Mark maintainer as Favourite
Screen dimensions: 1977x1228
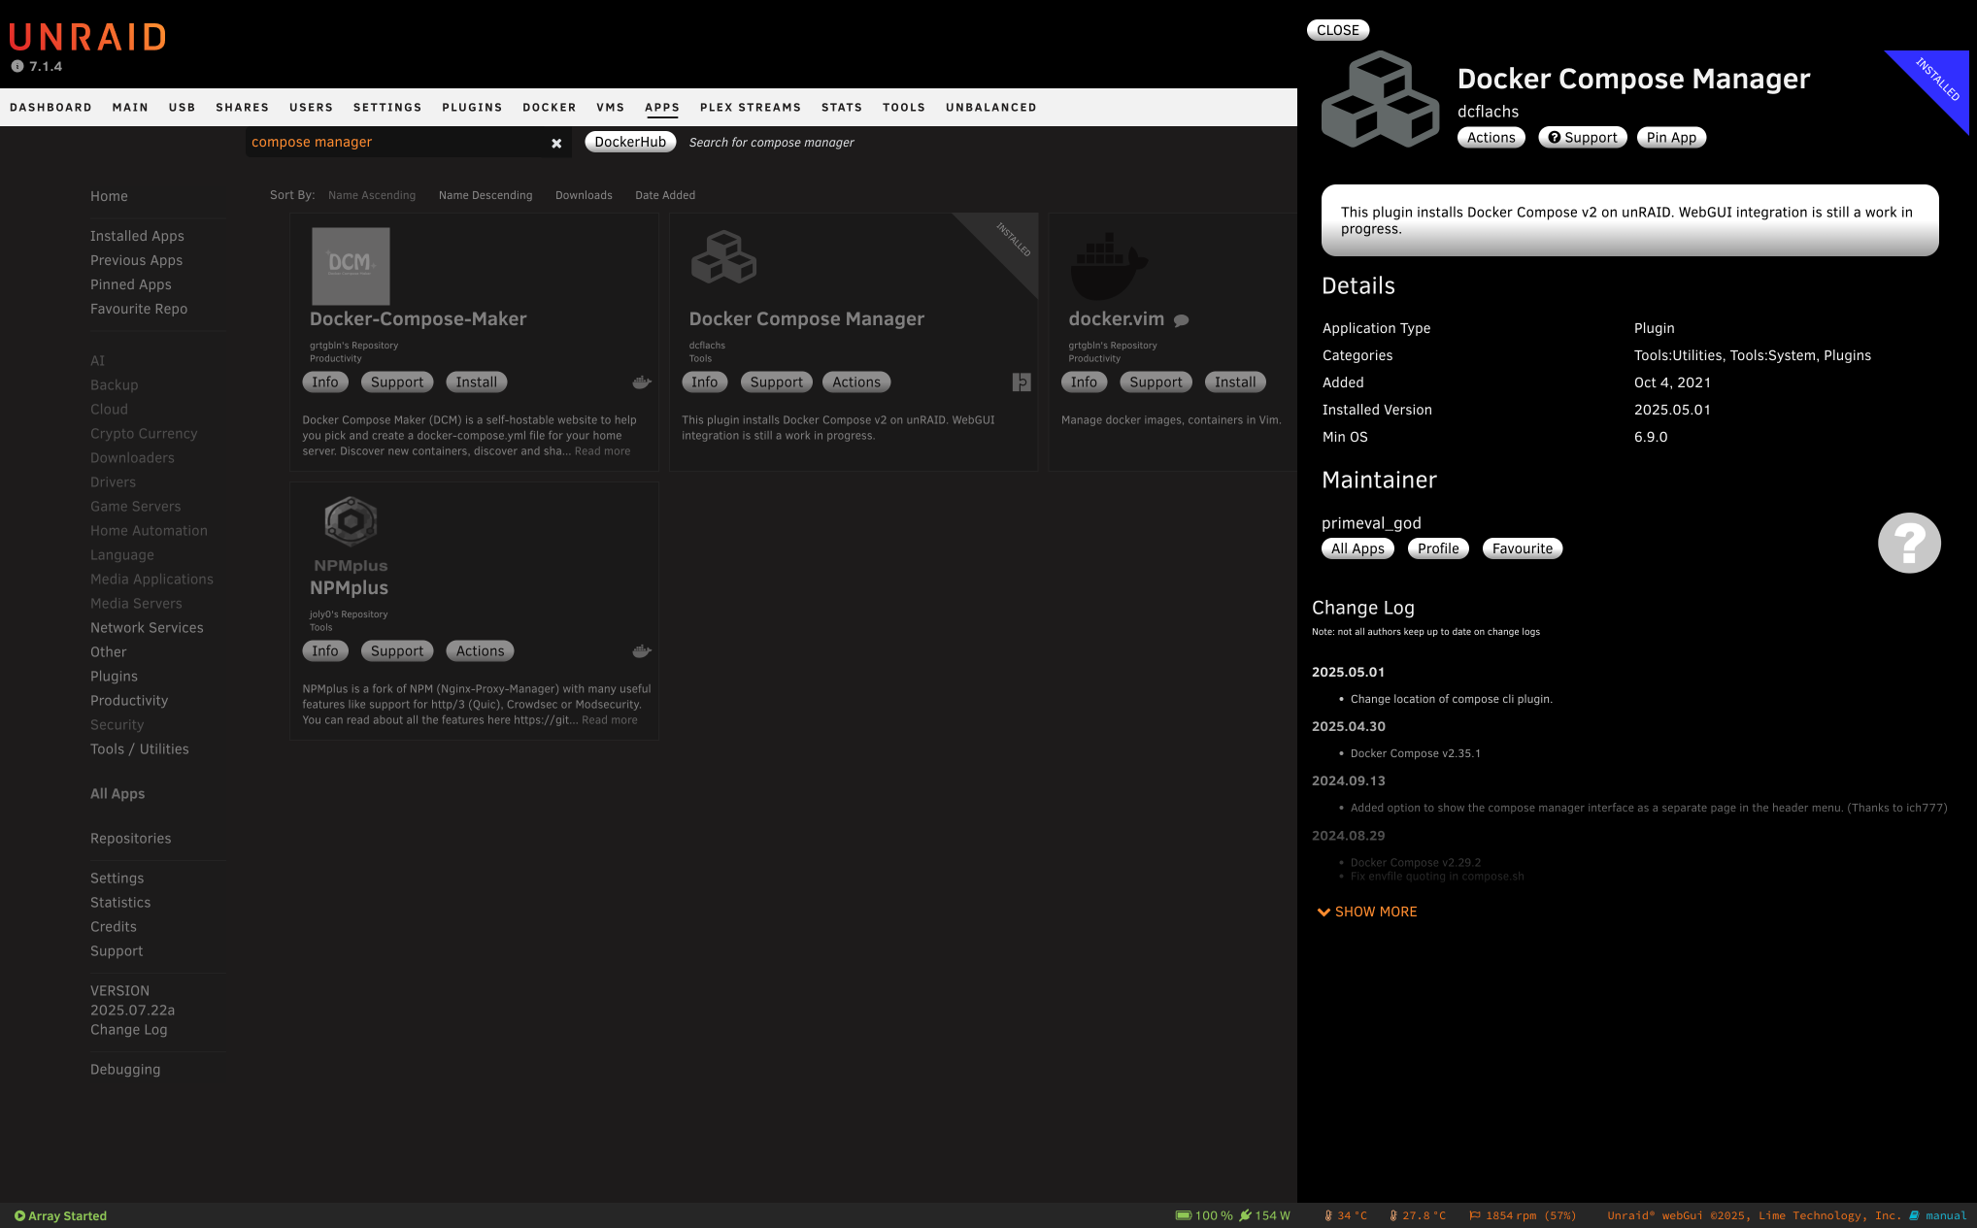coord(1523,548)
